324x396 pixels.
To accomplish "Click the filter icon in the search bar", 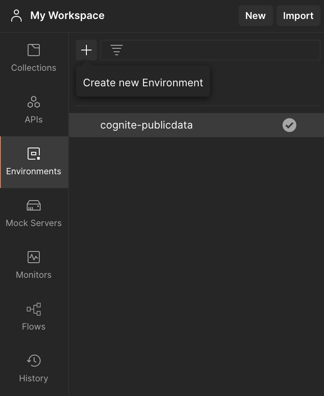I will pyautogui.click(x=117, y=50).
